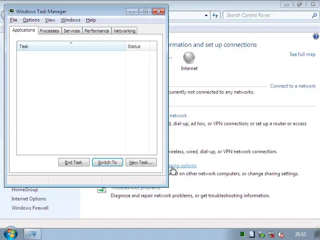Restore down the Control Panel window

click(300, 4)
